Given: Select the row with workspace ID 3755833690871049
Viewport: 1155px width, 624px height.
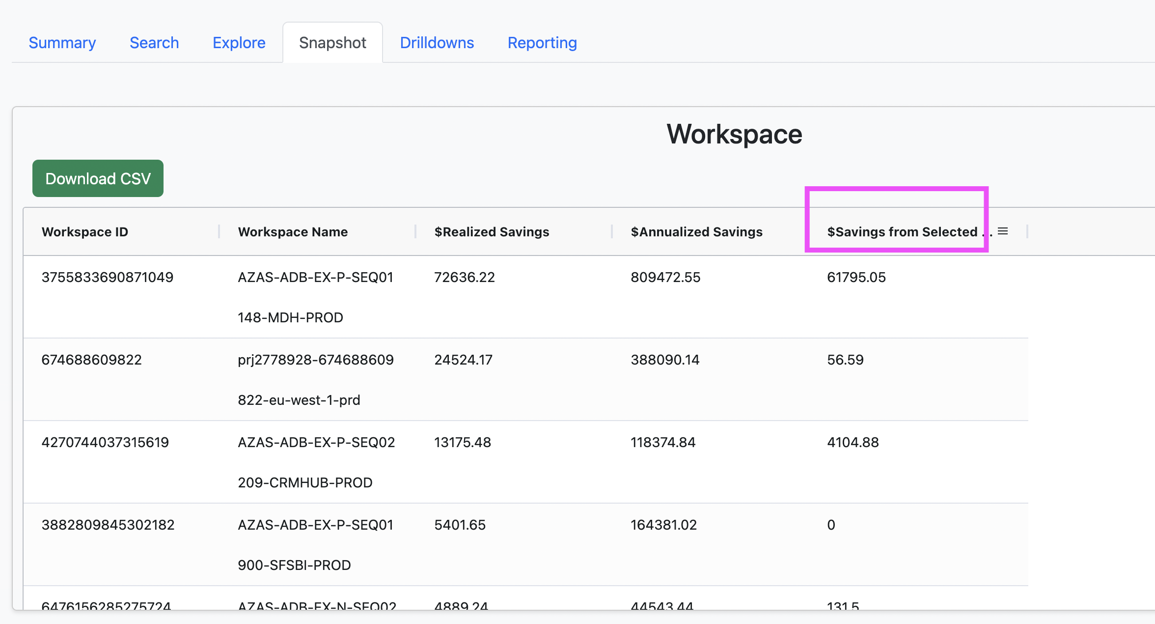Looking at the screenshot, I should coord(525,297).
